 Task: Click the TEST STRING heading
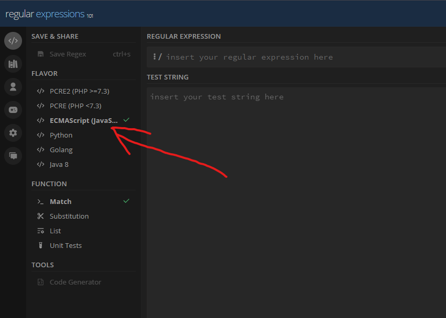[168, 77]
